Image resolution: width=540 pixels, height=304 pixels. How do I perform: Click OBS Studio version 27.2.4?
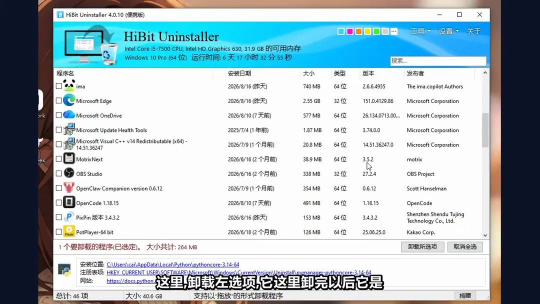[369, 174]
